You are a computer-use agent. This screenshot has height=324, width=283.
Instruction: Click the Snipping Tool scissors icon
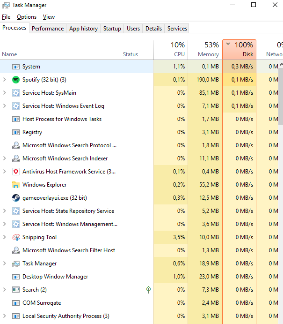pos(15,237)
